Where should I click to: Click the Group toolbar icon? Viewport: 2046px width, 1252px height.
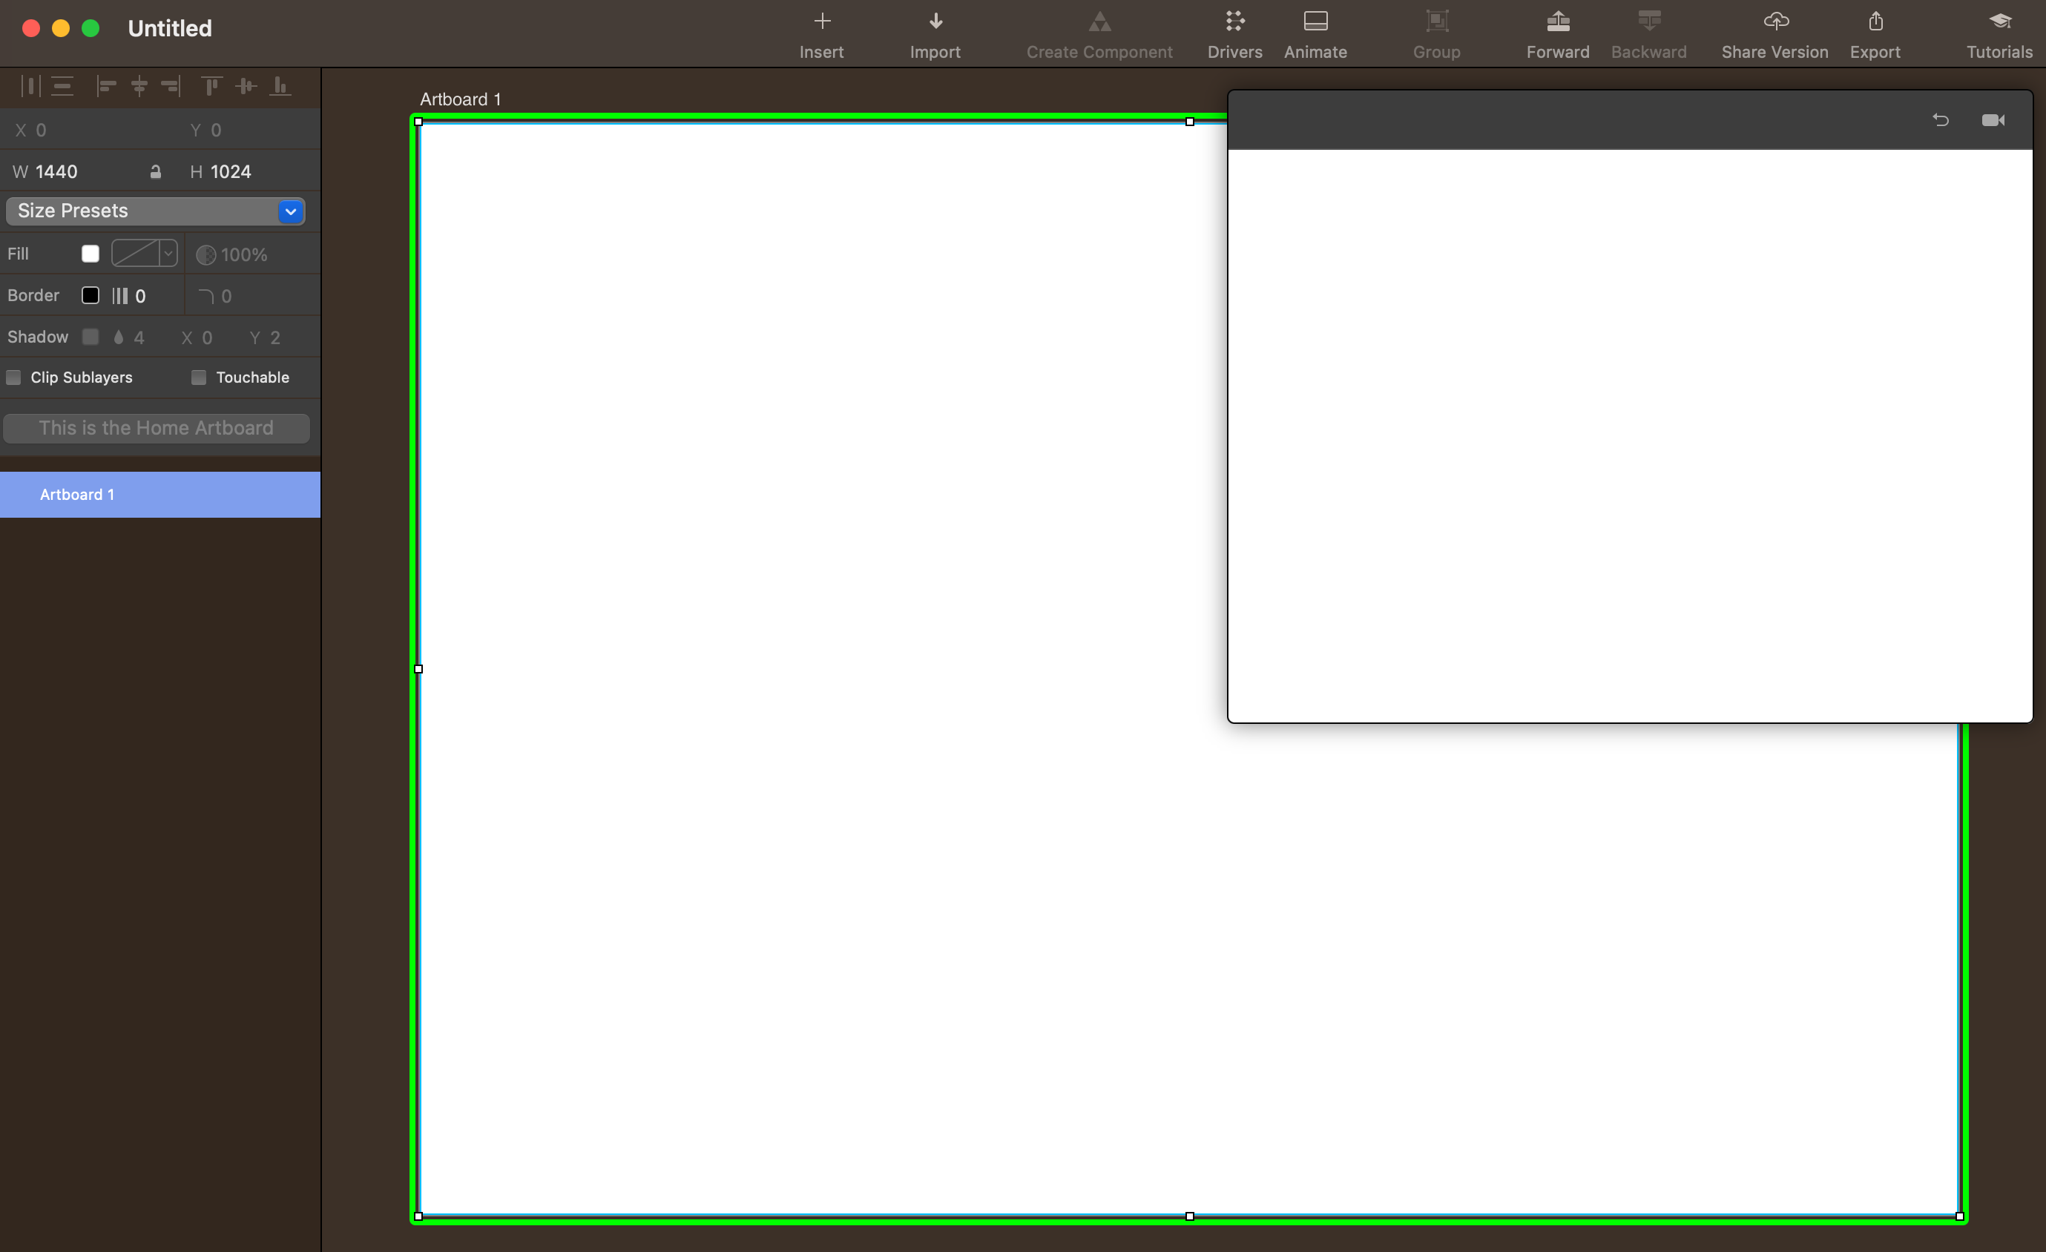tap(1436, 21)
